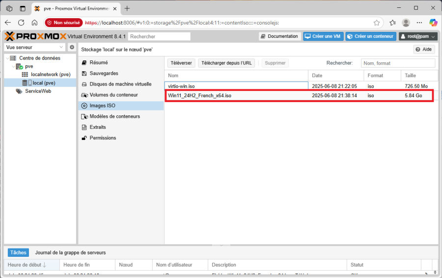
Task: Click the Supprimer button
Action: point(275,63)
